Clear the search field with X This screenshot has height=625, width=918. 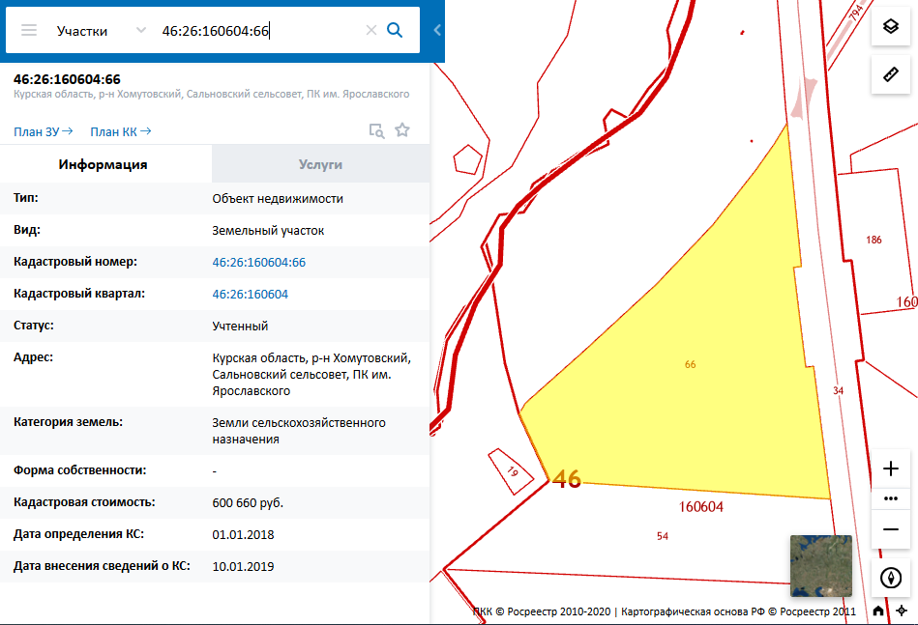[370, 30]
